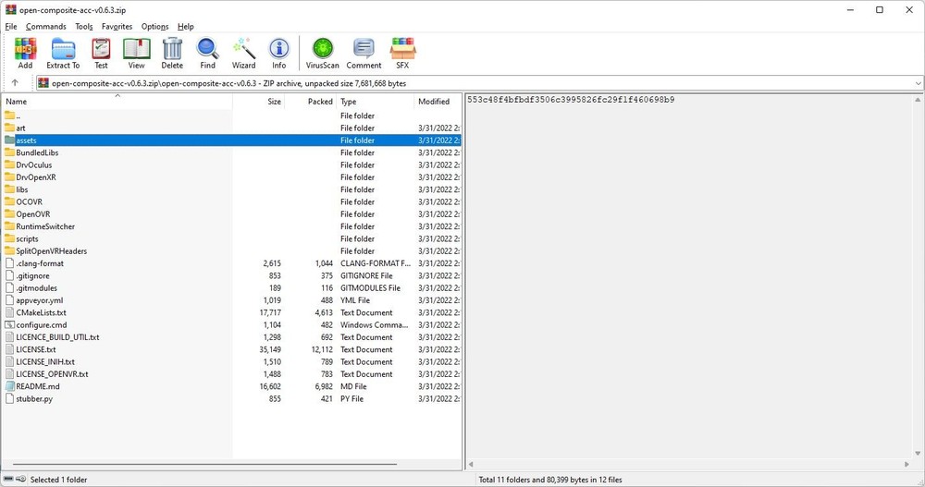Screen dimensions: 925x487
Task: Click the configure.cmd file icon
Action: pyautogui.click(x=9, y=325)
